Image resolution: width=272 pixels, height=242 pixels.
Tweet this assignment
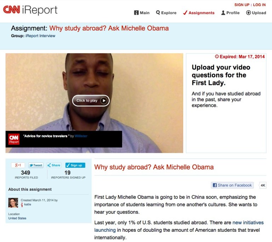coord(36,165)
